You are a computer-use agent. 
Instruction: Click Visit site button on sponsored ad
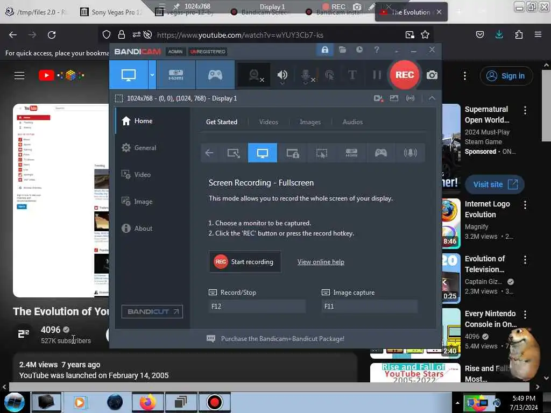(x=495, y=184)
